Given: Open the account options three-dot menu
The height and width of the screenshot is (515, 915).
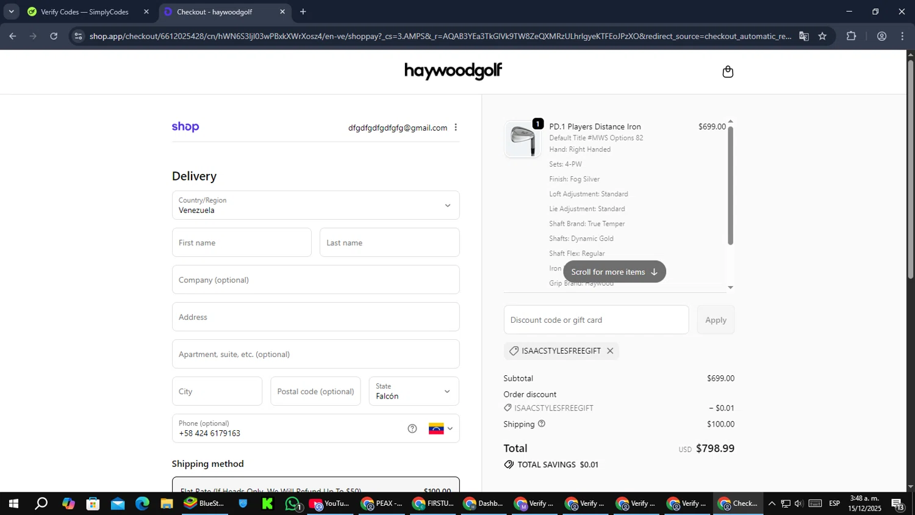Looking at the screenshot, I should [x=456, y=128].
